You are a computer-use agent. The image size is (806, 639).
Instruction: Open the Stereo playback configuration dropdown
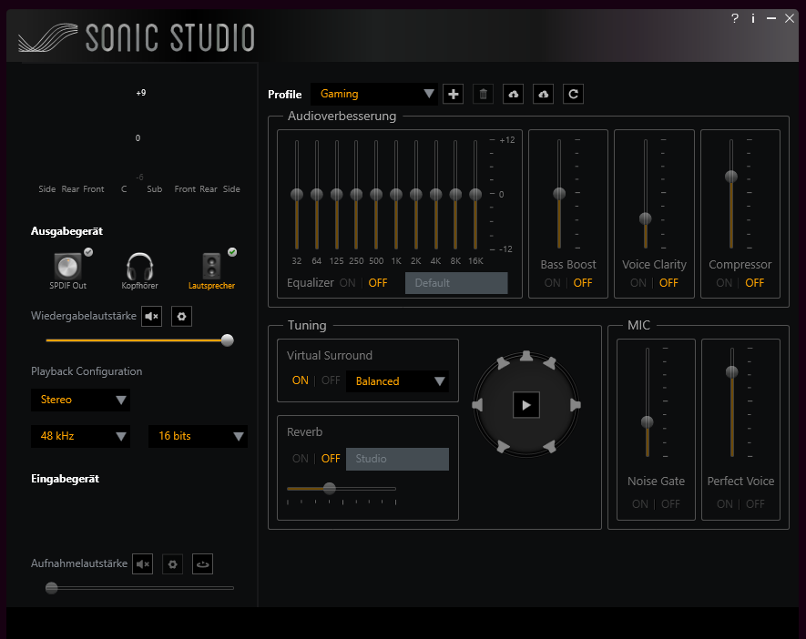pos(80,400)
